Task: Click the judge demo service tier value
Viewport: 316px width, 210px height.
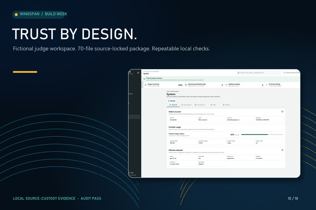Action: (x=231, y=158)
